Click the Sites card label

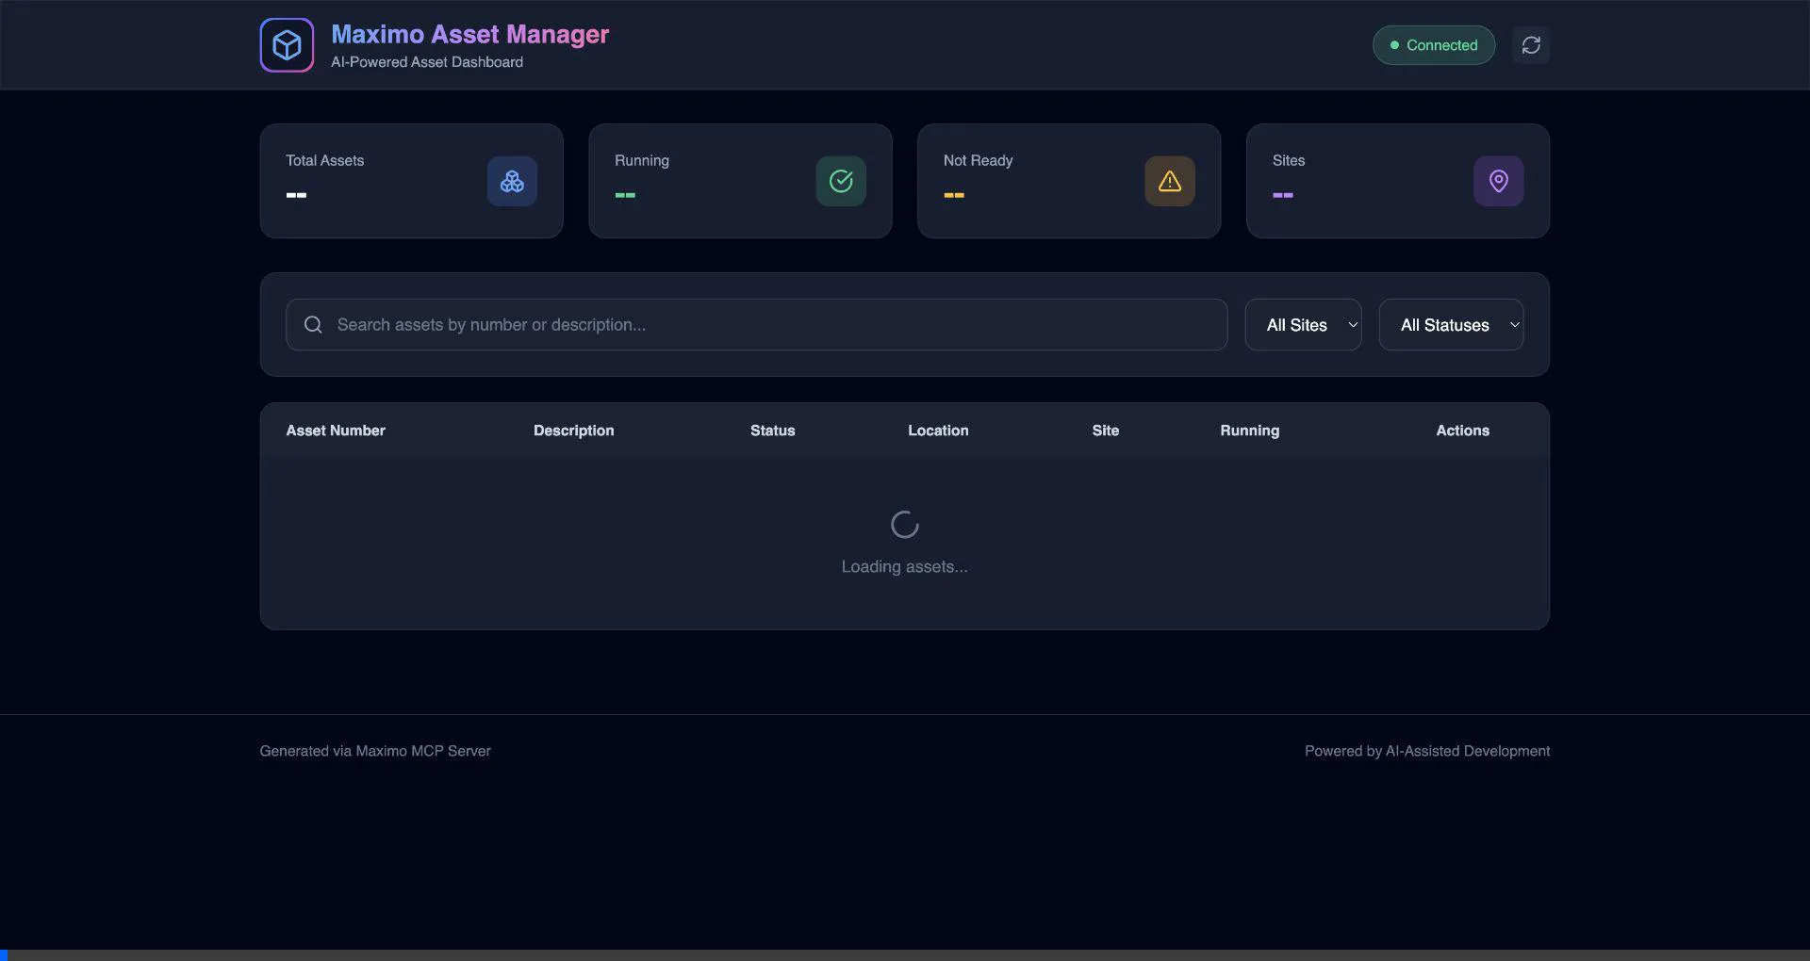tap(1289, 161)
